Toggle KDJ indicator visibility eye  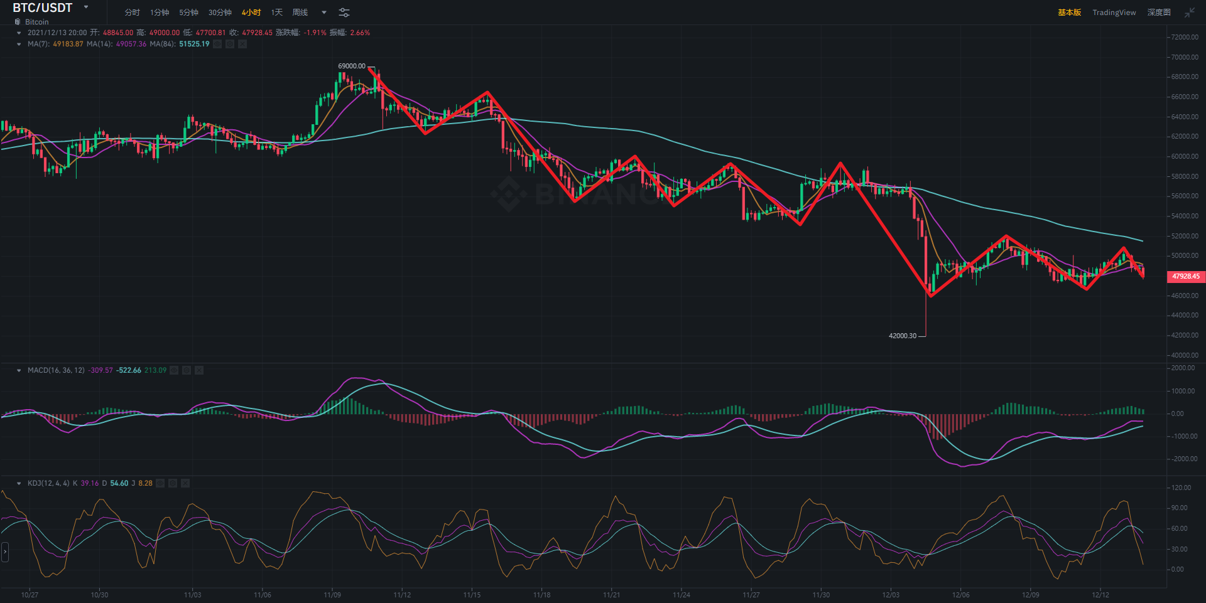point(160,483)
